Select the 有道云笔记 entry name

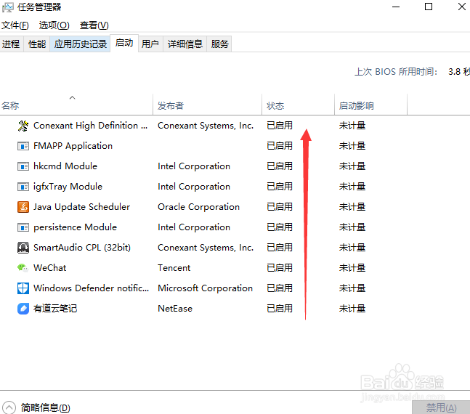coord(55,309)
